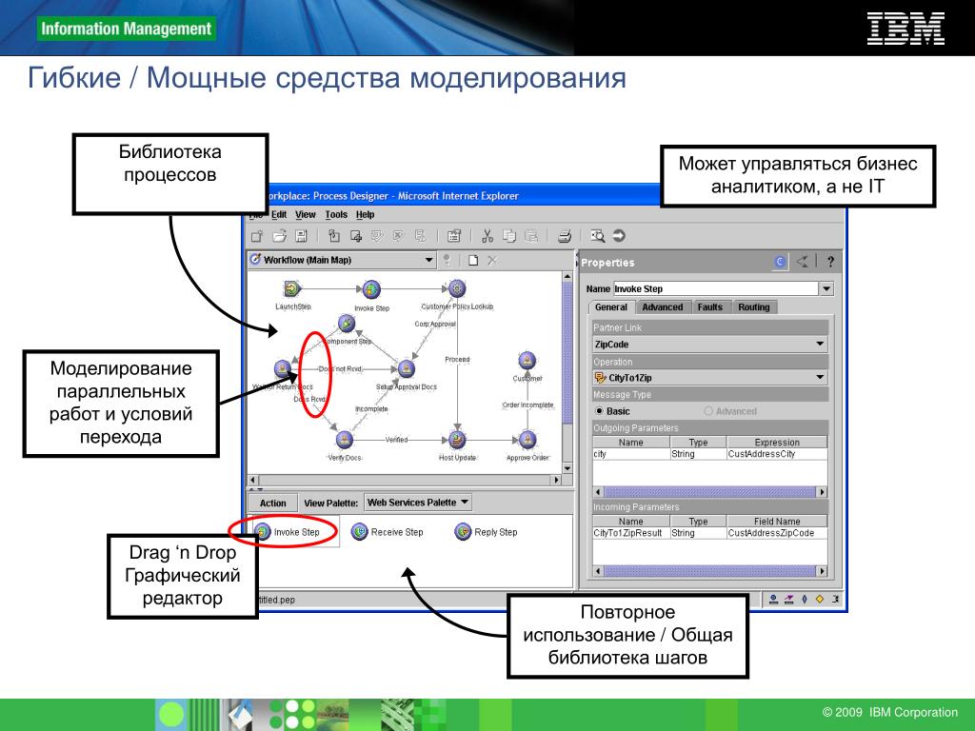Viewport: 975px width, 731px height.
Task: Select the Verify Docs node
Action: (x=345, y=440)
